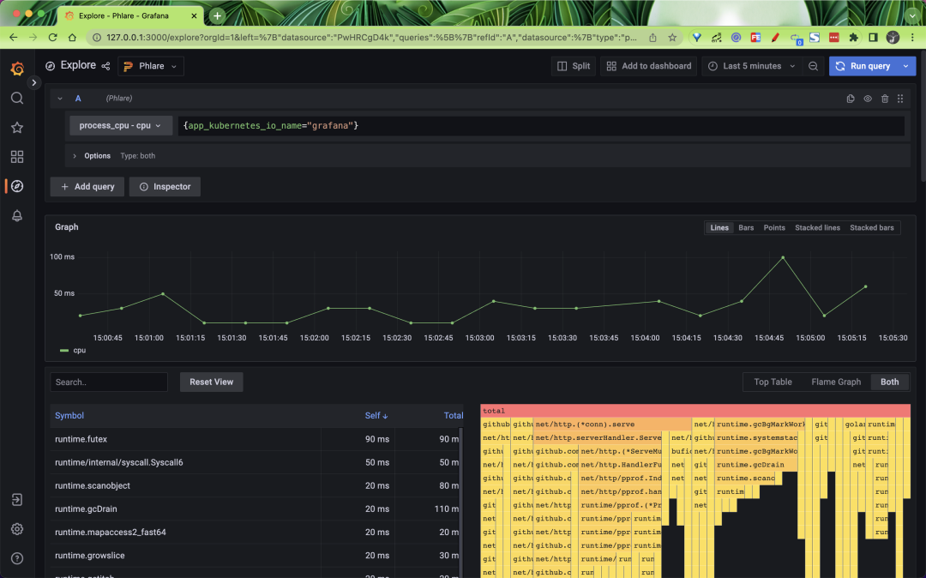This screenshot has width=926, height=578.
Task: Toggle query A visibility eye icon
Action: 868,99
